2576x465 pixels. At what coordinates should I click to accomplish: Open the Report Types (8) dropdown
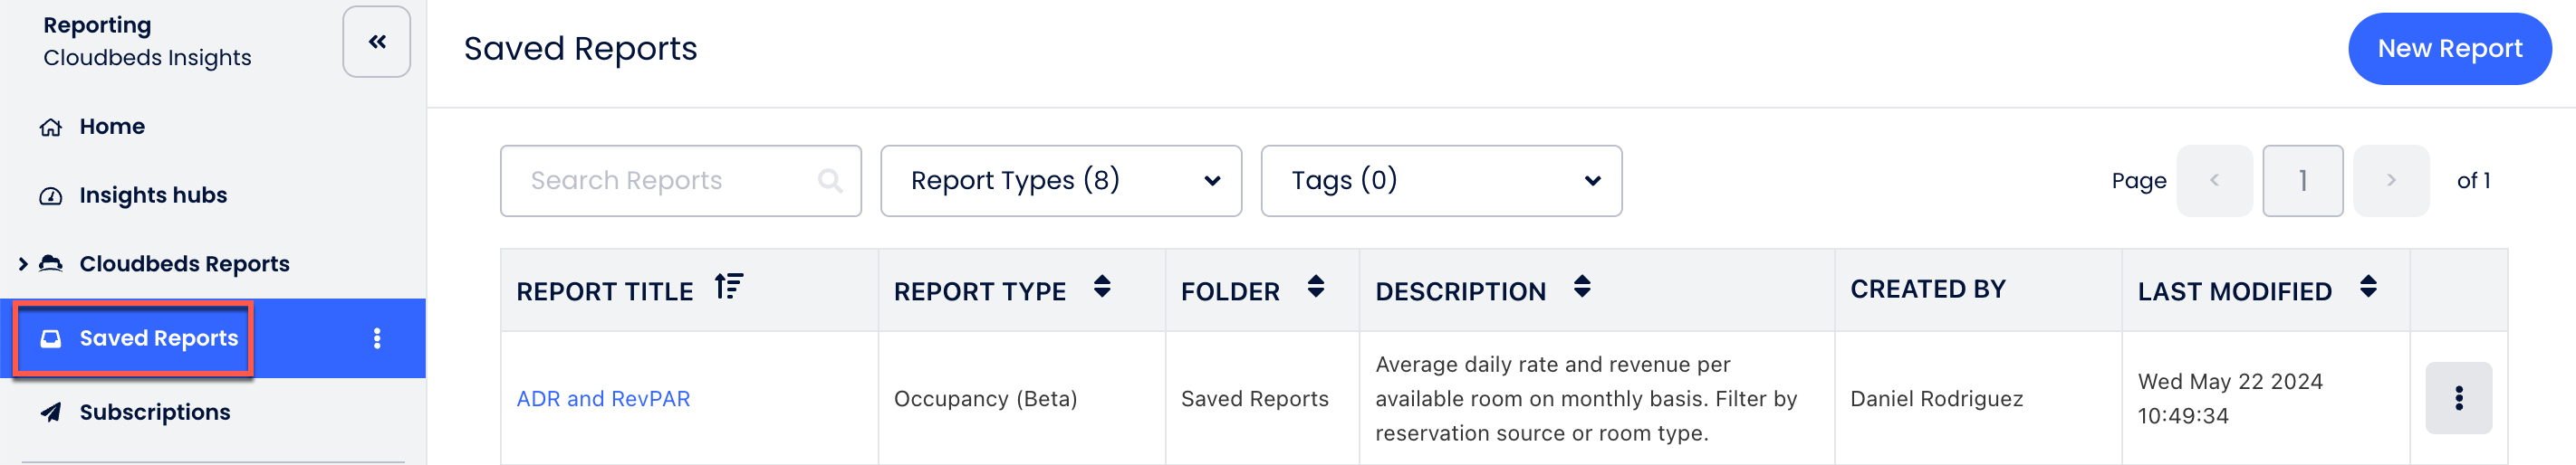click(1060, 181)
